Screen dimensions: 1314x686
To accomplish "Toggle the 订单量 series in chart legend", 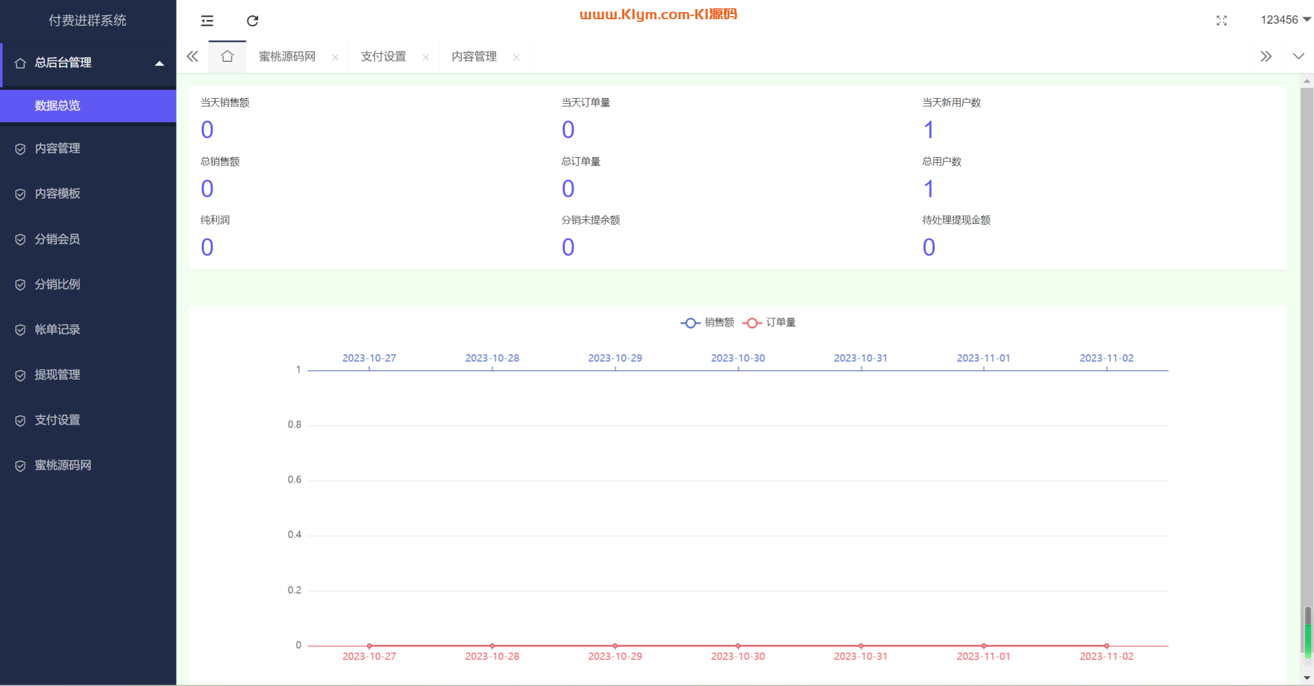I will click(769, 322).
